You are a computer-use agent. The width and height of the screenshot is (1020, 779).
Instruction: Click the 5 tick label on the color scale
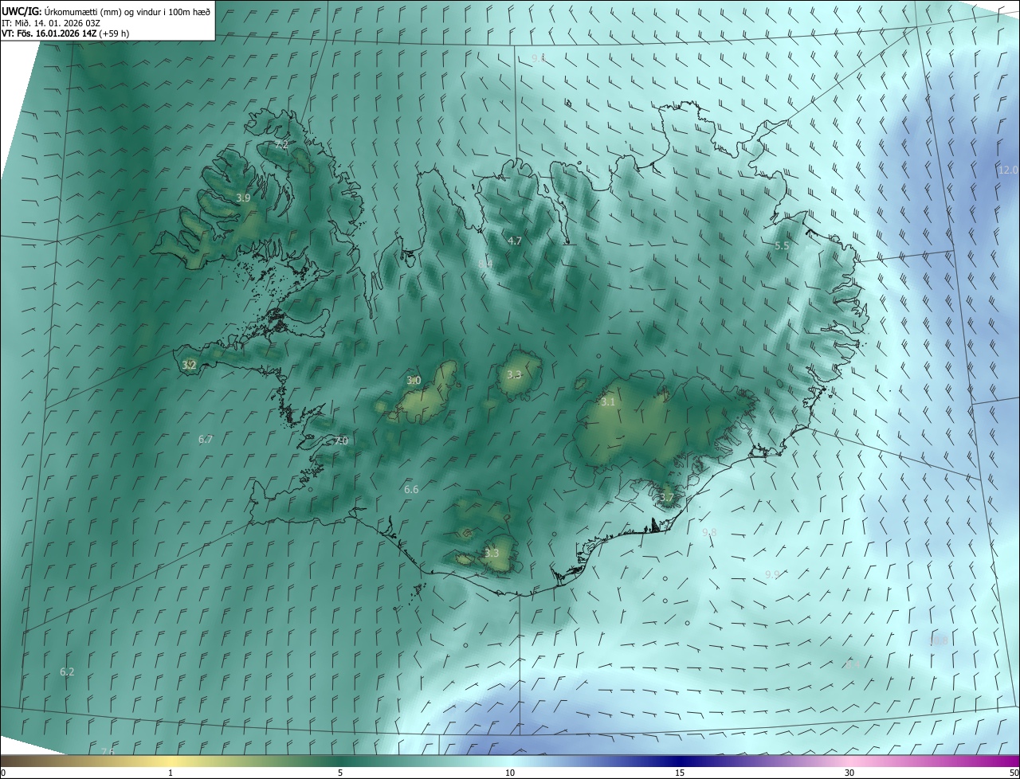tap(340, 773)
